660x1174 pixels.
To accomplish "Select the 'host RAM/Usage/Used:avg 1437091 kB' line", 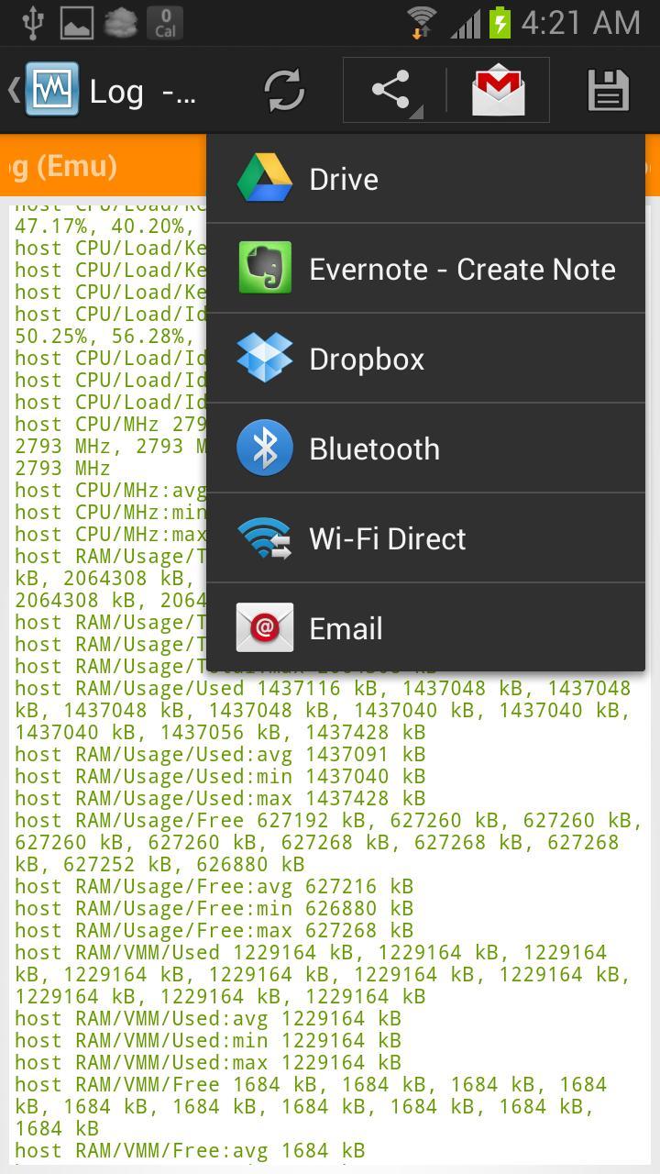I will 220,754.
